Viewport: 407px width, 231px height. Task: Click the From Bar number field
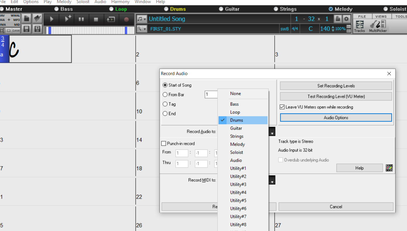tap(211, 94)
